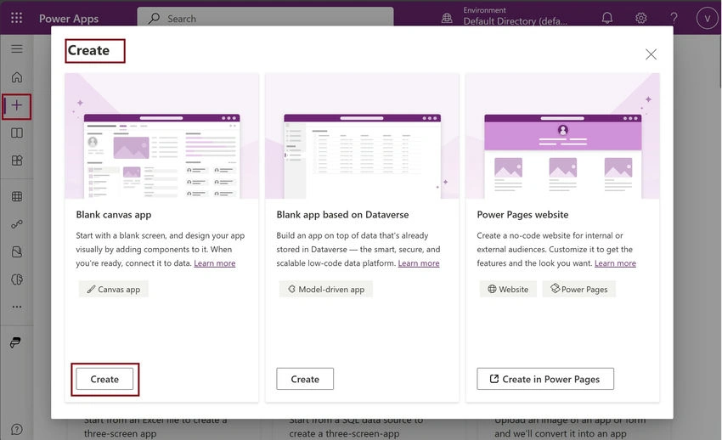This screenshot has height=440, width=722.
Task: Click the Dataverse app preview image
Action: click(362, 136)
